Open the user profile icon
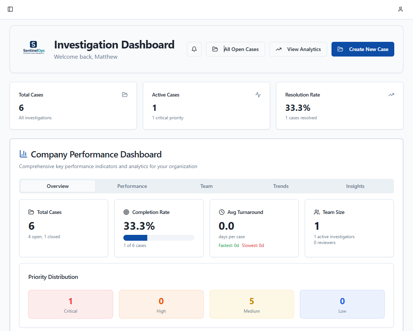 coord(400,9)
